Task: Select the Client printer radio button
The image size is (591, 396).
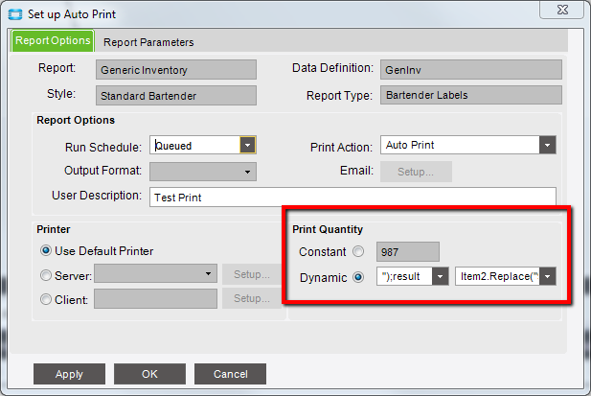Action: pos(46,299)
